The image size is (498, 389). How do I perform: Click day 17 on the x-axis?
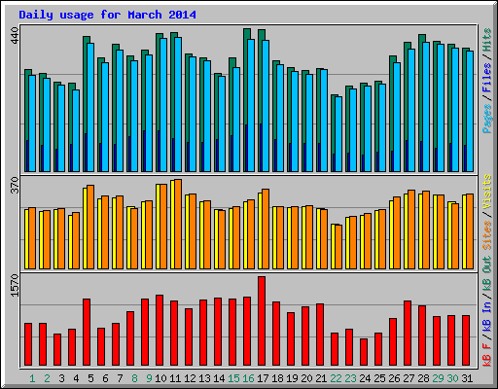coord(263,378)
